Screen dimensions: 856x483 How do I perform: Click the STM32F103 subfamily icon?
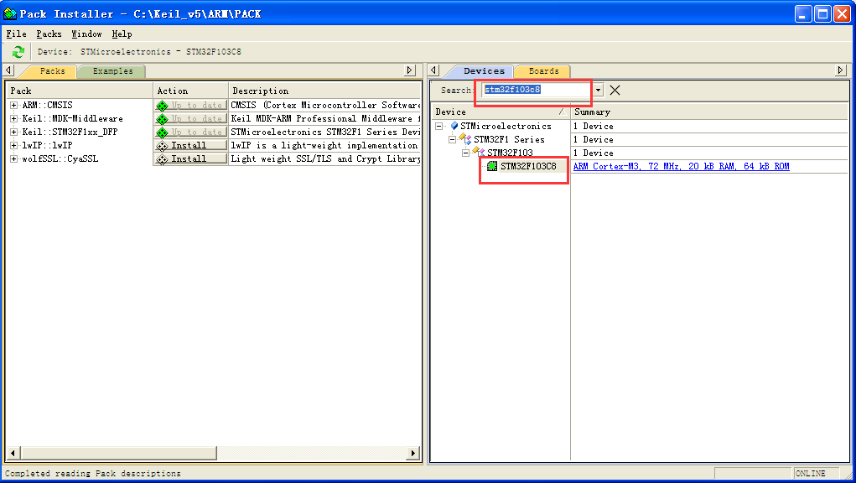(x=479, y=151)
